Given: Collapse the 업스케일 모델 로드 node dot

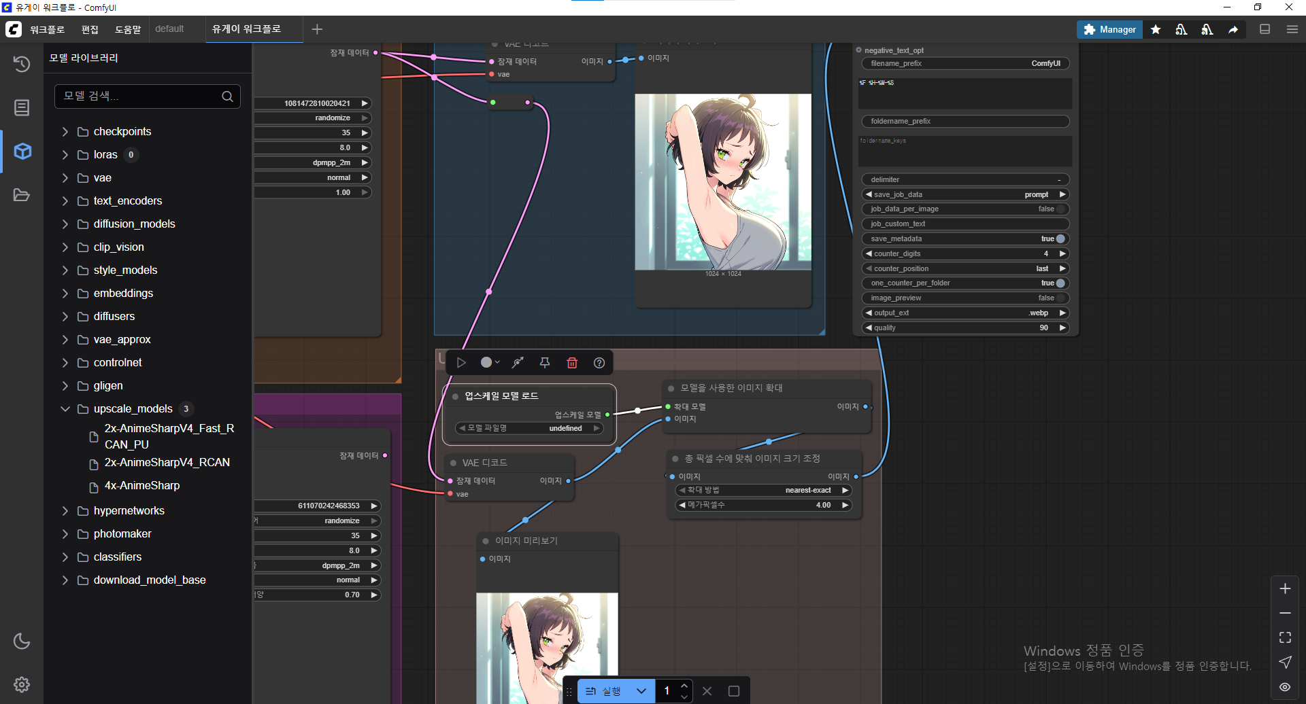Looking at the screenshot, I should (455, 396).
